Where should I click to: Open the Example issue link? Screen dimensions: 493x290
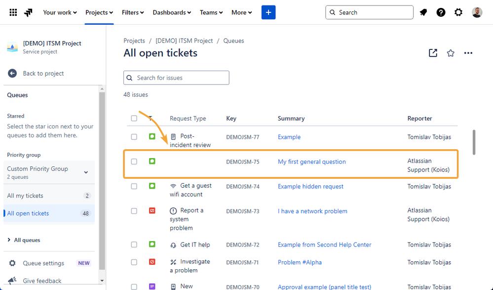[x=289, y=137]
